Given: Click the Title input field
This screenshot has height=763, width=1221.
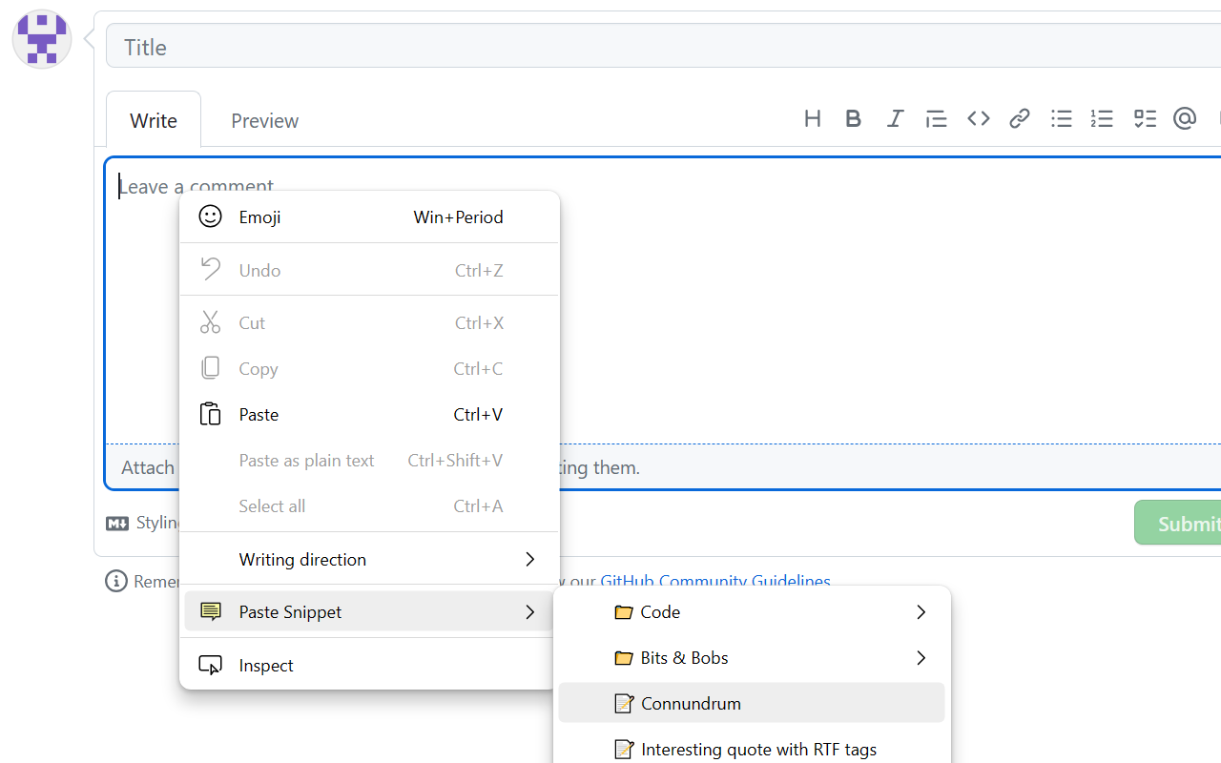Looking at the screenshot, I should (658, 47).
